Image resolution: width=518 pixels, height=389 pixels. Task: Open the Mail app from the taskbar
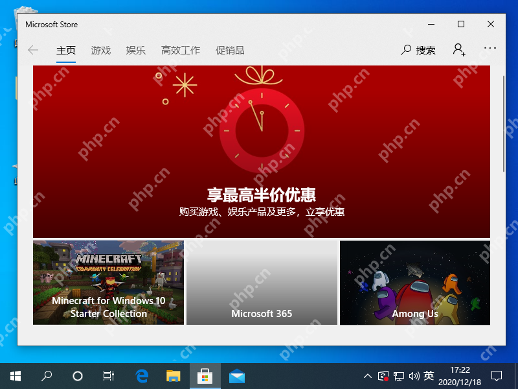coord(237,375)
